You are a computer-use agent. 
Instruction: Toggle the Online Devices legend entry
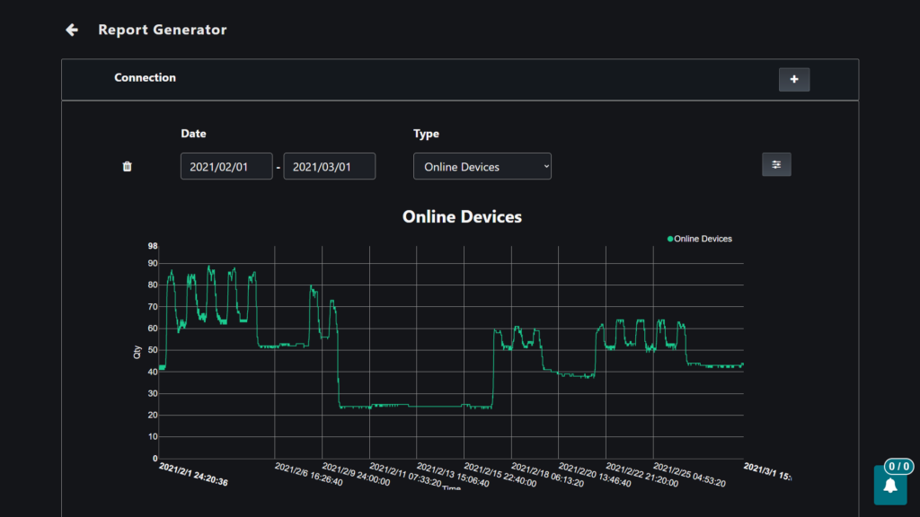pos(699,239)
